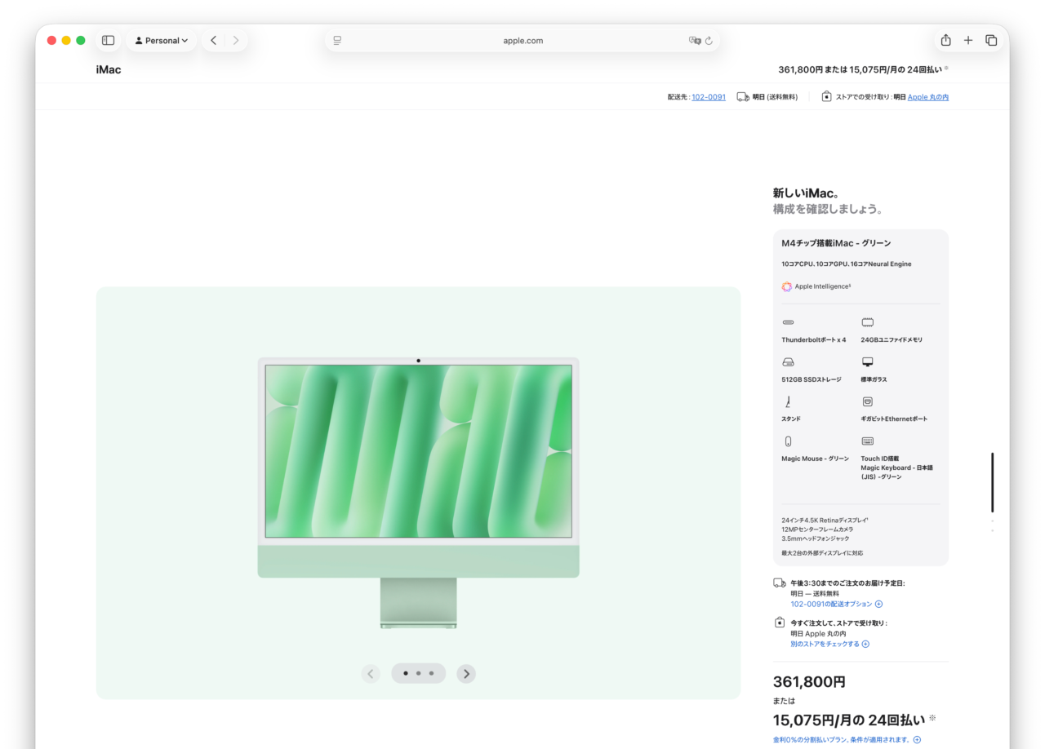Show the previous iMac gallery image
This screenshot has height=749, width=1045.
click(371, 673)
